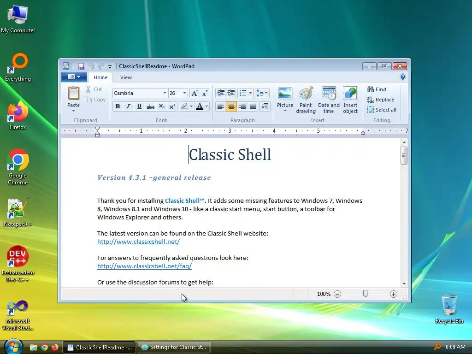
Task: Open the classicshell.net homepage link
Action: click(138, 242)
